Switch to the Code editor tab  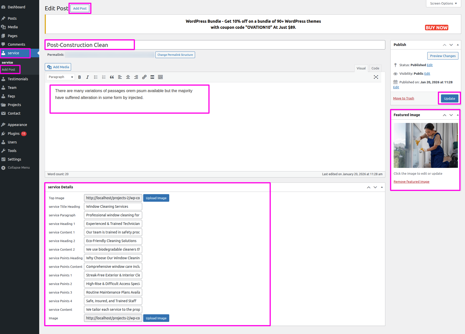375,68
